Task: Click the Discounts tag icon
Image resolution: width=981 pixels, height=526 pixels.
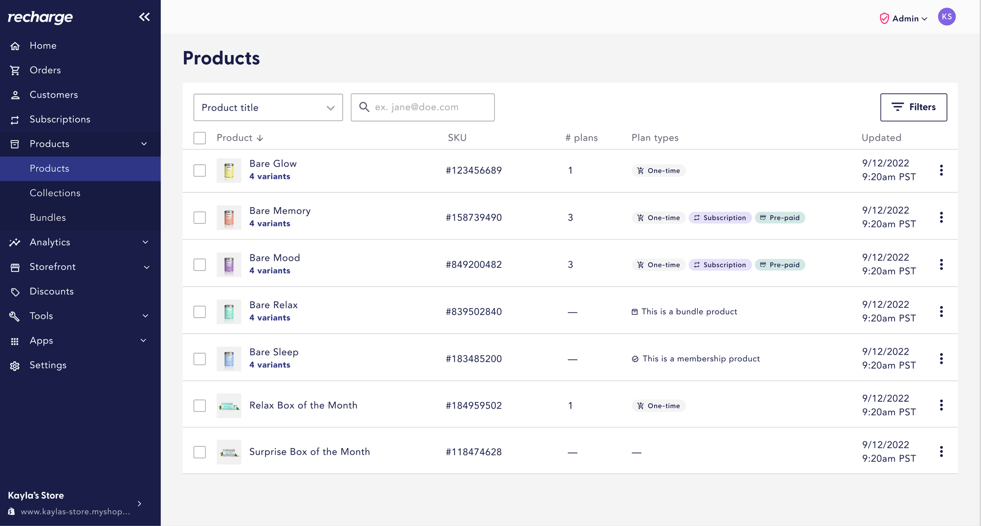Action: pos(15,292)
